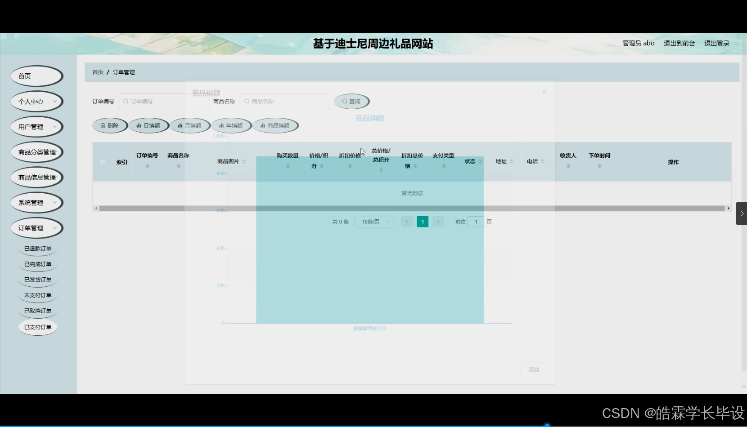This screenshot has height=427, width=747.
Task: Sort by 折扣总价格 column arrows
Action: [x=415, y=166]
